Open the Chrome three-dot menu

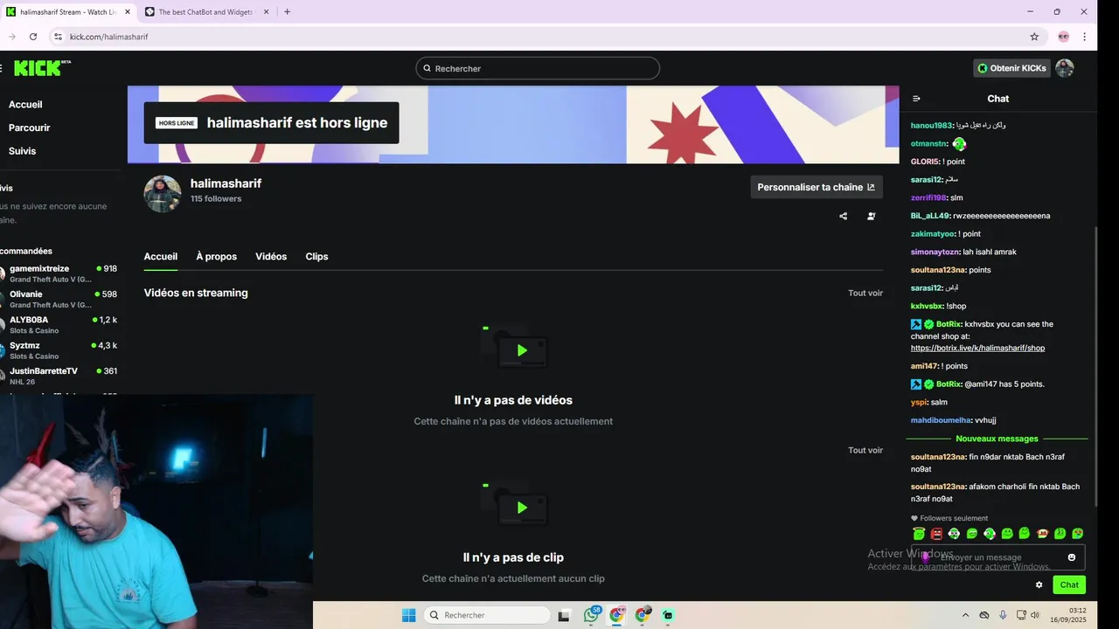(1084, 37)
